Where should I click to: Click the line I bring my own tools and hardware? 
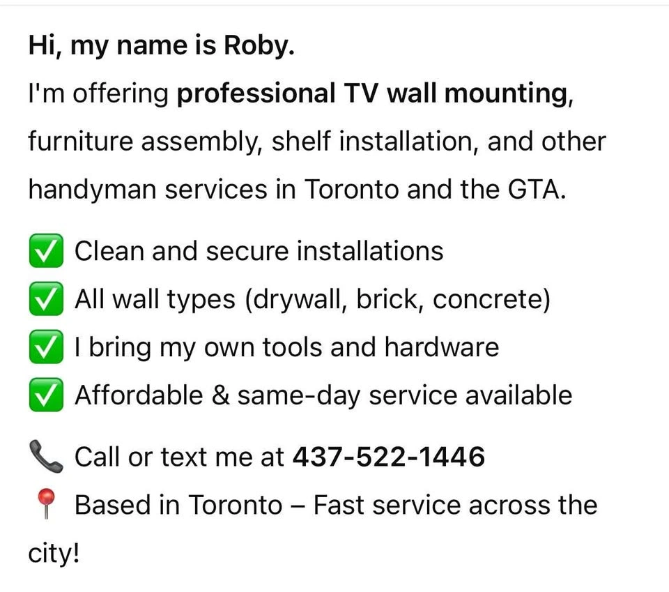286,348
